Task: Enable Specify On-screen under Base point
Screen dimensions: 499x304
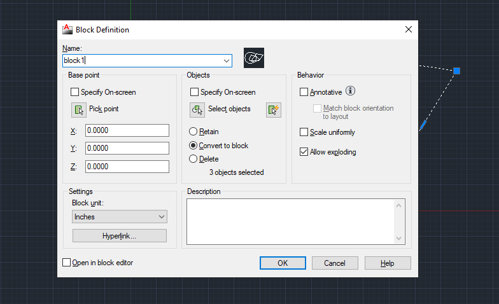Action: (x=76, y=92)
